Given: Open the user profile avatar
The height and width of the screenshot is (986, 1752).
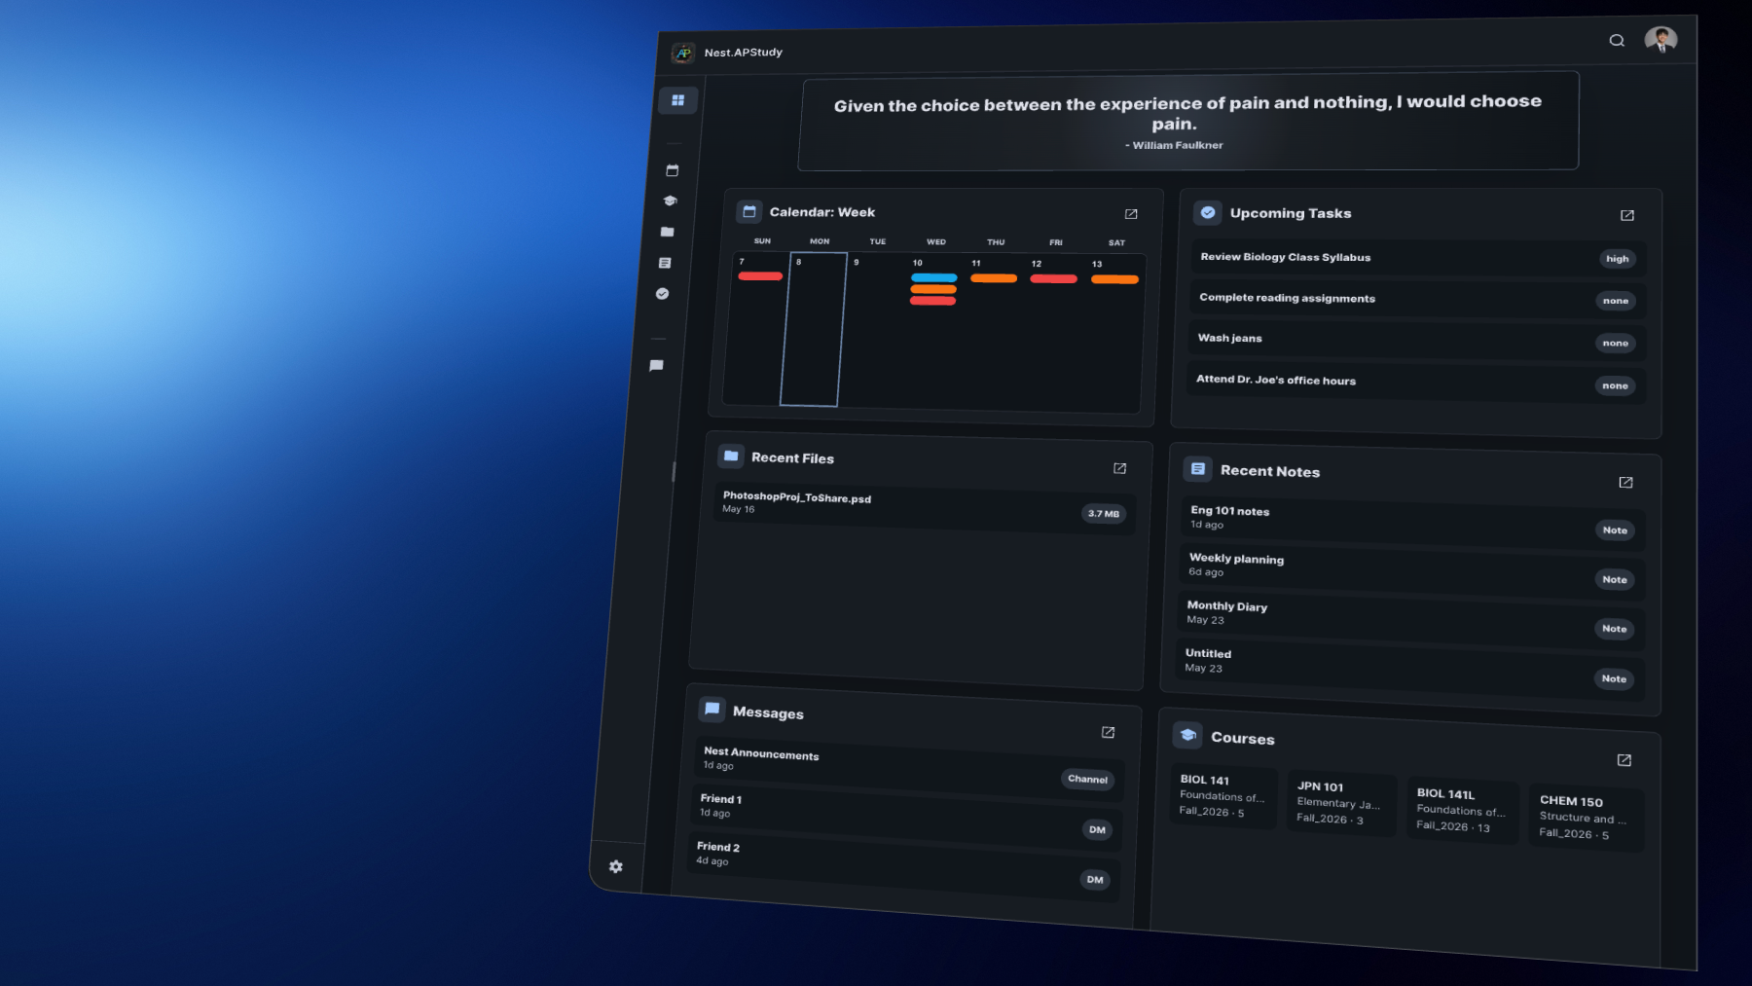Looking at the screenshot, I should 1661,39.
